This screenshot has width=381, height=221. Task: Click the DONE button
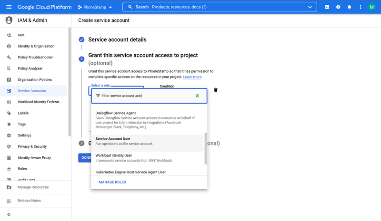(85, 158)
